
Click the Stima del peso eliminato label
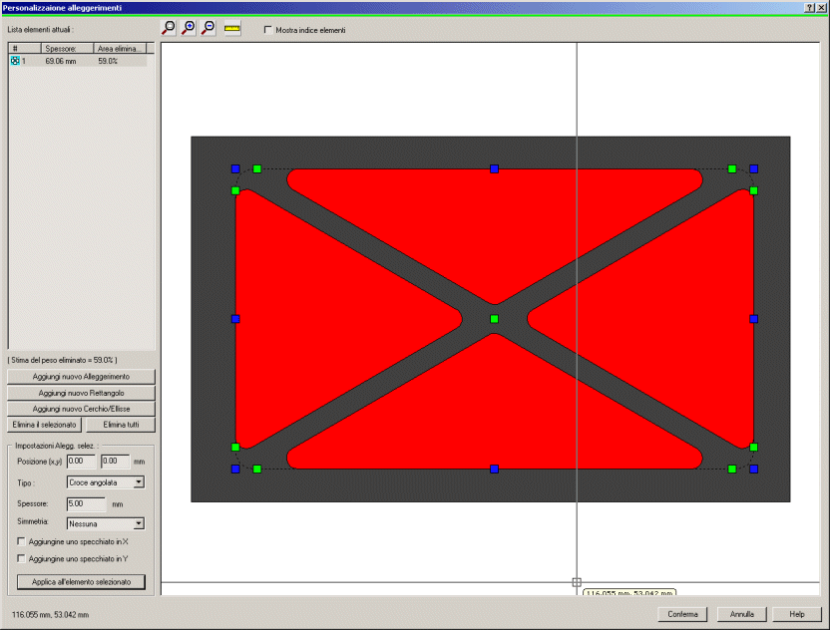63,360
